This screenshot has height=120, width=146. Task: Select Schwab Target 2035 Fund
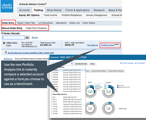click(x=69, y=84)
